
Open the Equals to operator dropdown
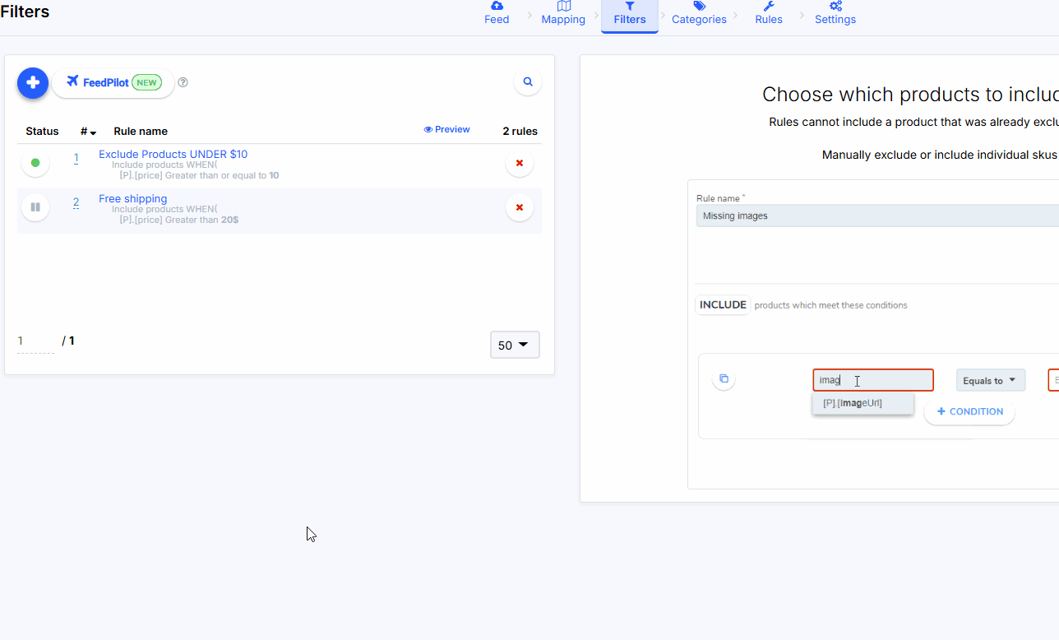990,380
